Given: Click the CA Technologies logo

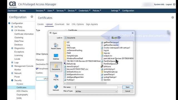Looking at the screenshot, I should [13, 4].
